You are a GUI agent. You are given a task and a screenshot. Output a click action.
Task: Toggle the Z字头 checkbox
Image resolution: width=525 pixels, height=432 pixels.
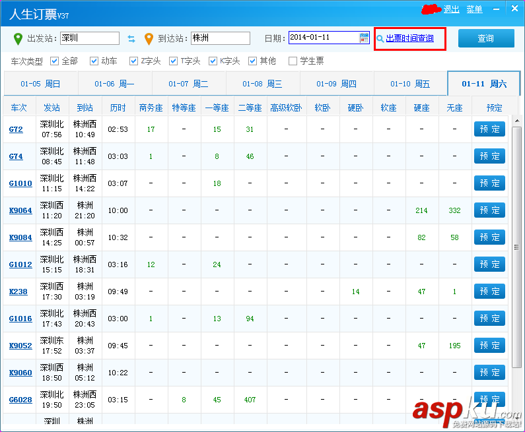click(133, 61)
